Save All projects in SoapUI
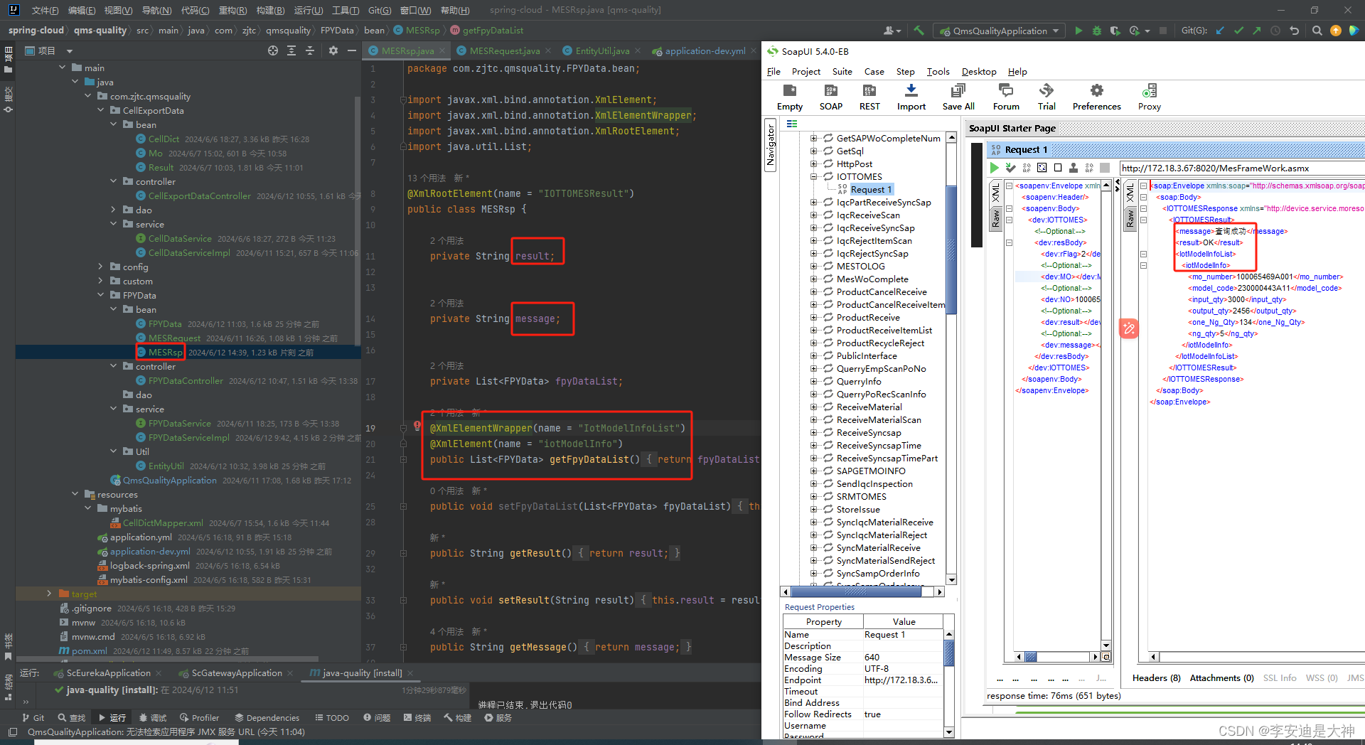The height and width of the screenshot is (745, 1365). point(958,97)
